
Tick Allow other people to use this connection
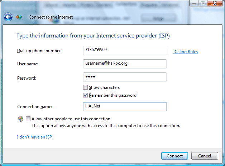[x=28, y=119]
